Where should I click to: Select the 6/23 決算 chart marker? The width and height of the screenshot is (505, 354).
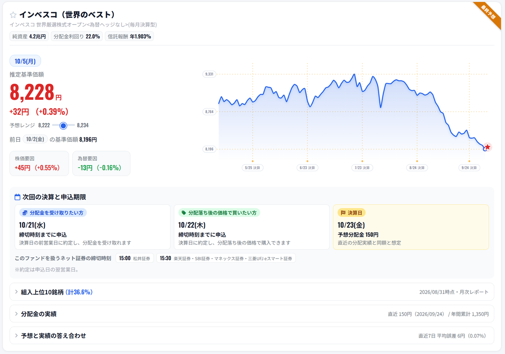(307, 168)
